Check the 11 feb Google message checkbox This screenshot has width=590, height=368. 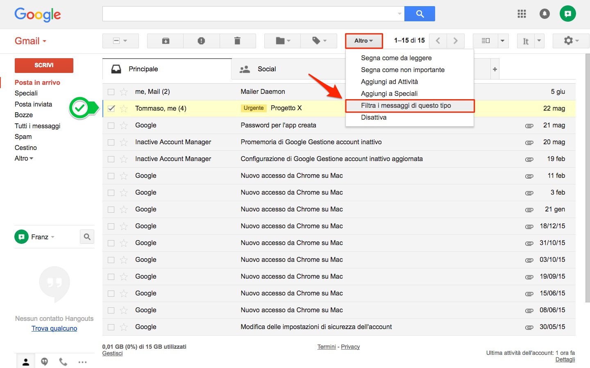[x=111, y=176]
